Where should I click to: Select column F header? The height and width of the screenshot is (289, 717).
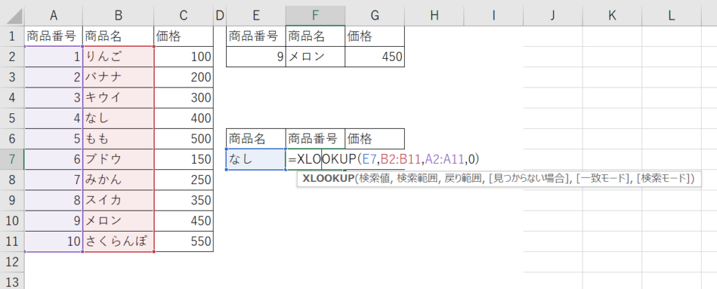click(315, 15)
